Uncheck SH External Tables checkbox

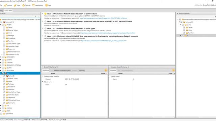pyautogui.click(x=4, y=79)
